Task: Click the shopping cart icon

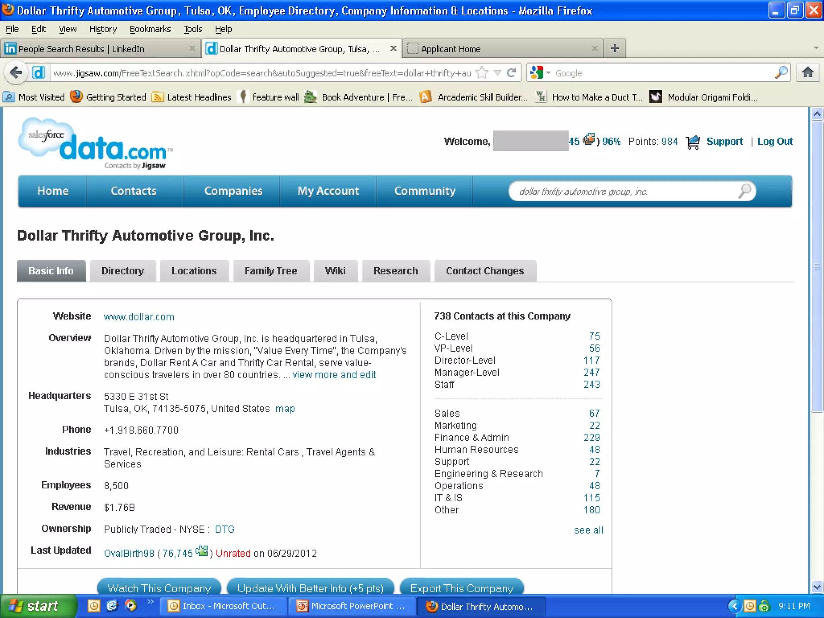Action: click(693, 142)
